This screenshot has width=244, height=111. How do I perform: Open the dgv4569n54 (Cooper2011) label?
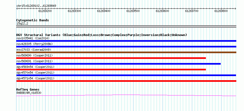coord(35,67)
